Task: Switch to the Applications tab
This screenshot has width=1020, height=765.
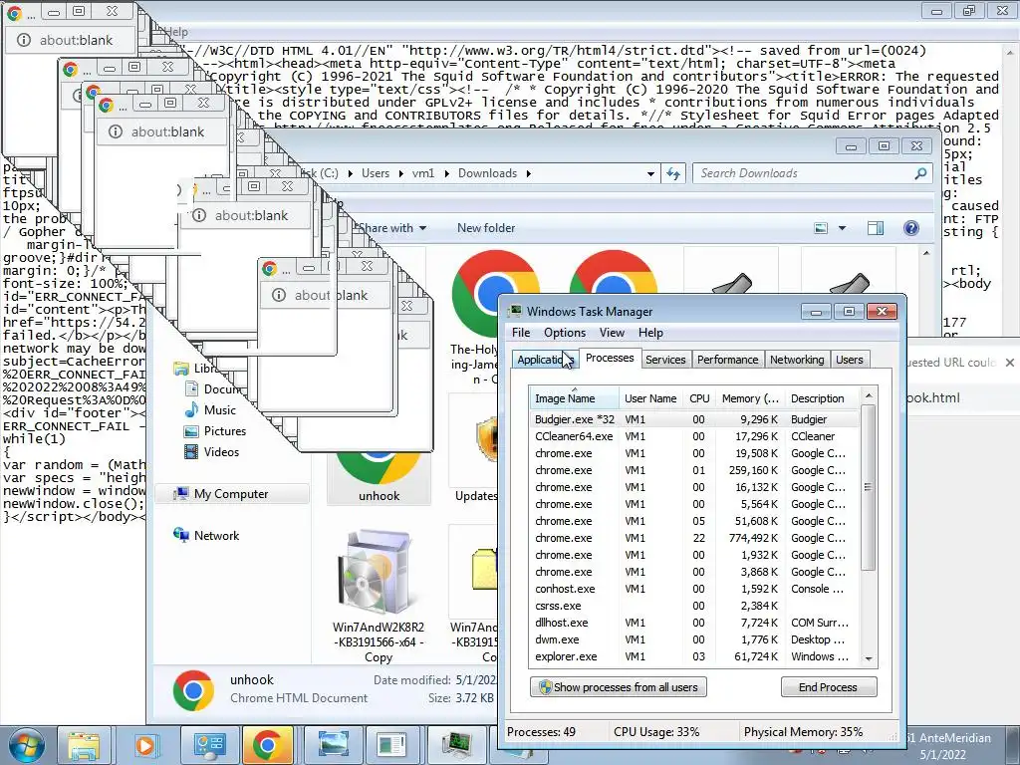Action: click(x=543, y=360)
